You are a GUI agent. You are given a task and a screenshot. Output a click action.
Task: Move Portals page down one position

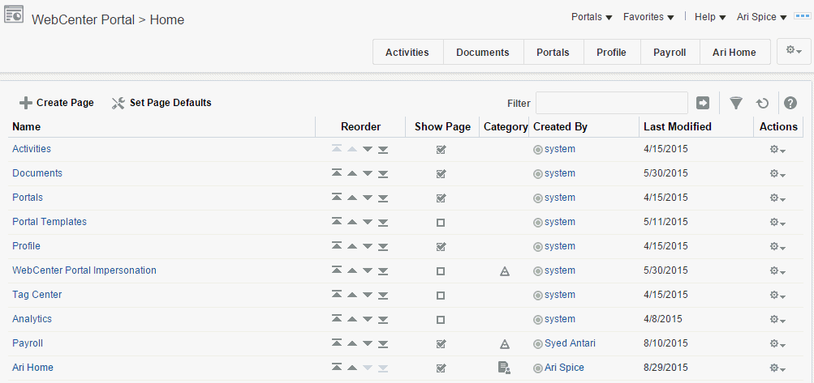pos(368,198)
